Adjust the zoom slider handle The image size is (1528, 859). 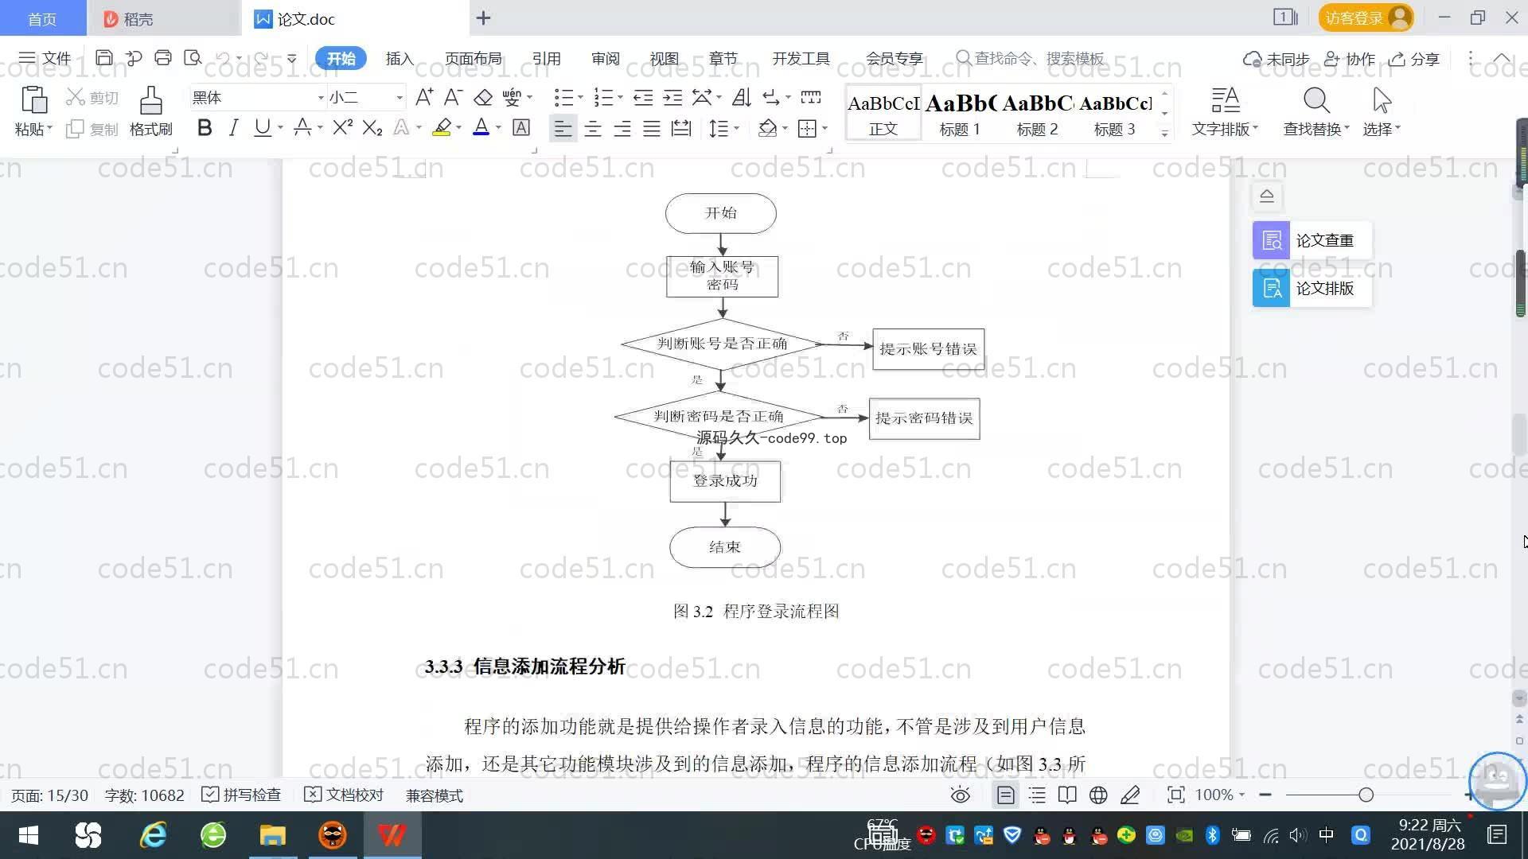coord(1366,795)
